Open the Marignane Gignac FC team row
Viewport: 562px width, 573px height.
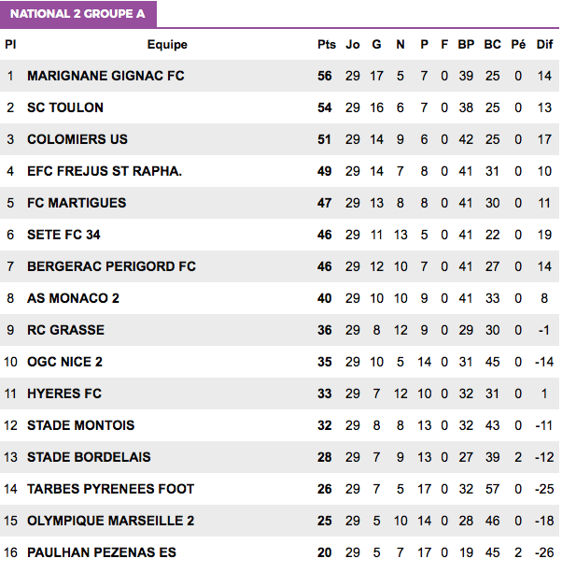point(279,76)
